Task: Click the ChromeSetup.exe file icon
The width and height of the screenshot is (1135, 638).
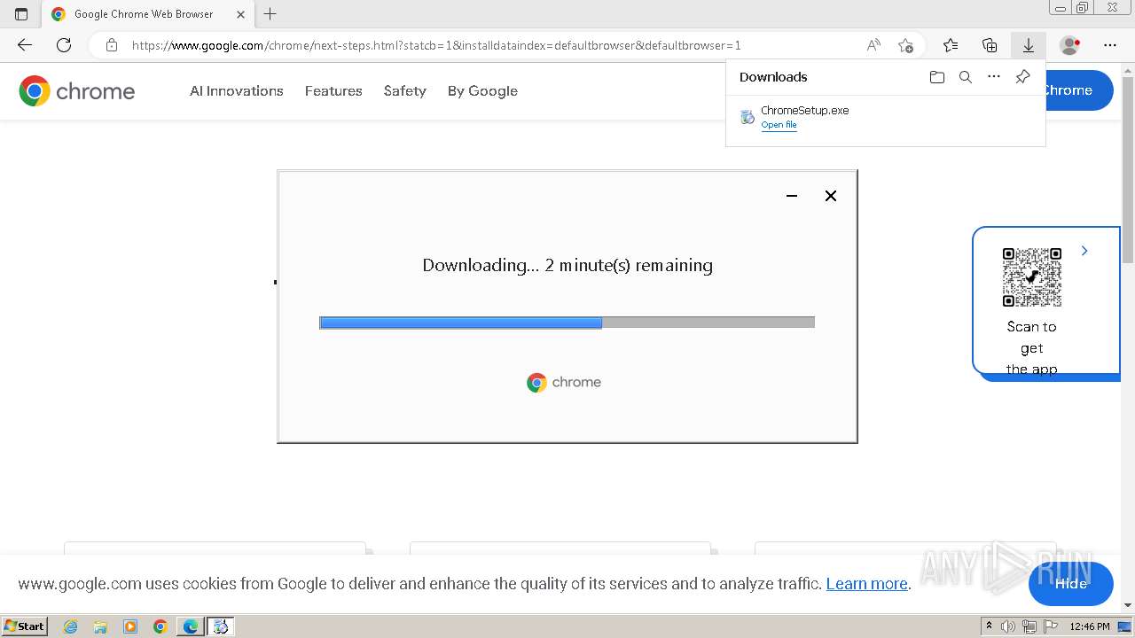Action: 748,117
